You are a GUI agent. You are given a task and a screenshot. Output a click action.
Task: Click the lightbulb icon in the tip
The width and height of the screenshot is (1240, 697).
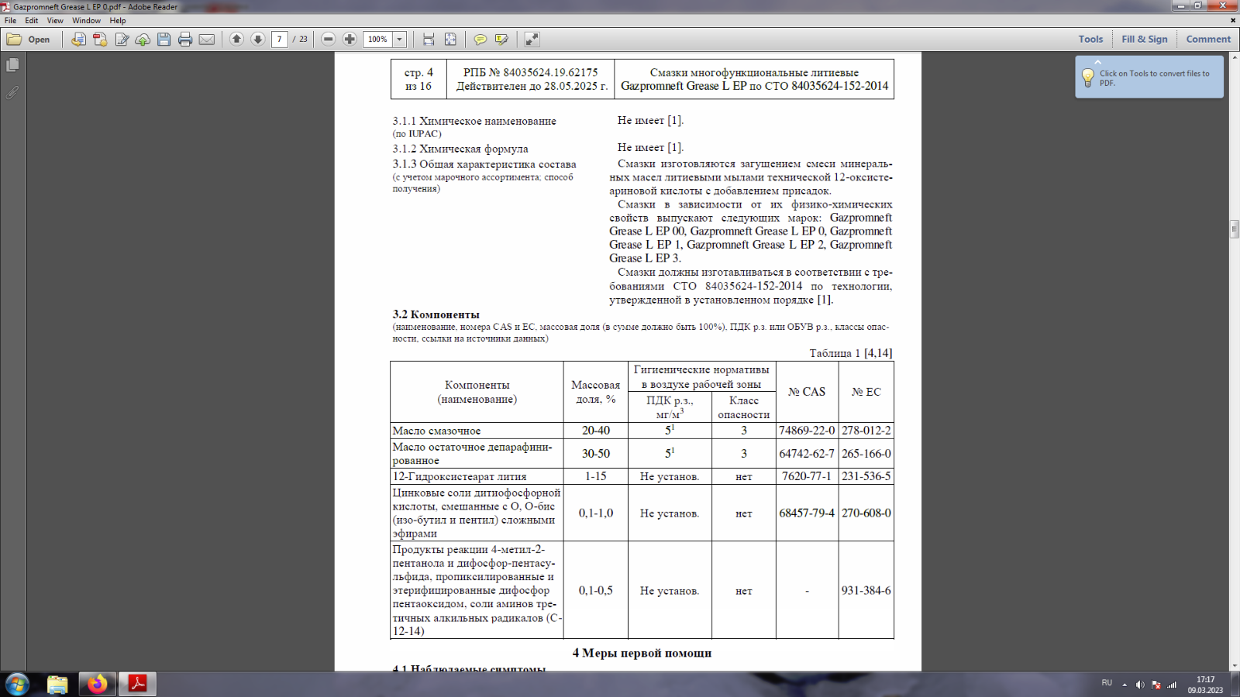coord(1087,77)
